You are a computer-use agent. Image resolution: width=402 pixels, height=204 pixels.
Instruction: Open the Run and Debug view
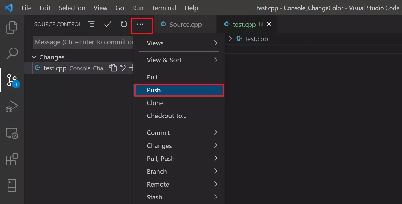[12, 107]
